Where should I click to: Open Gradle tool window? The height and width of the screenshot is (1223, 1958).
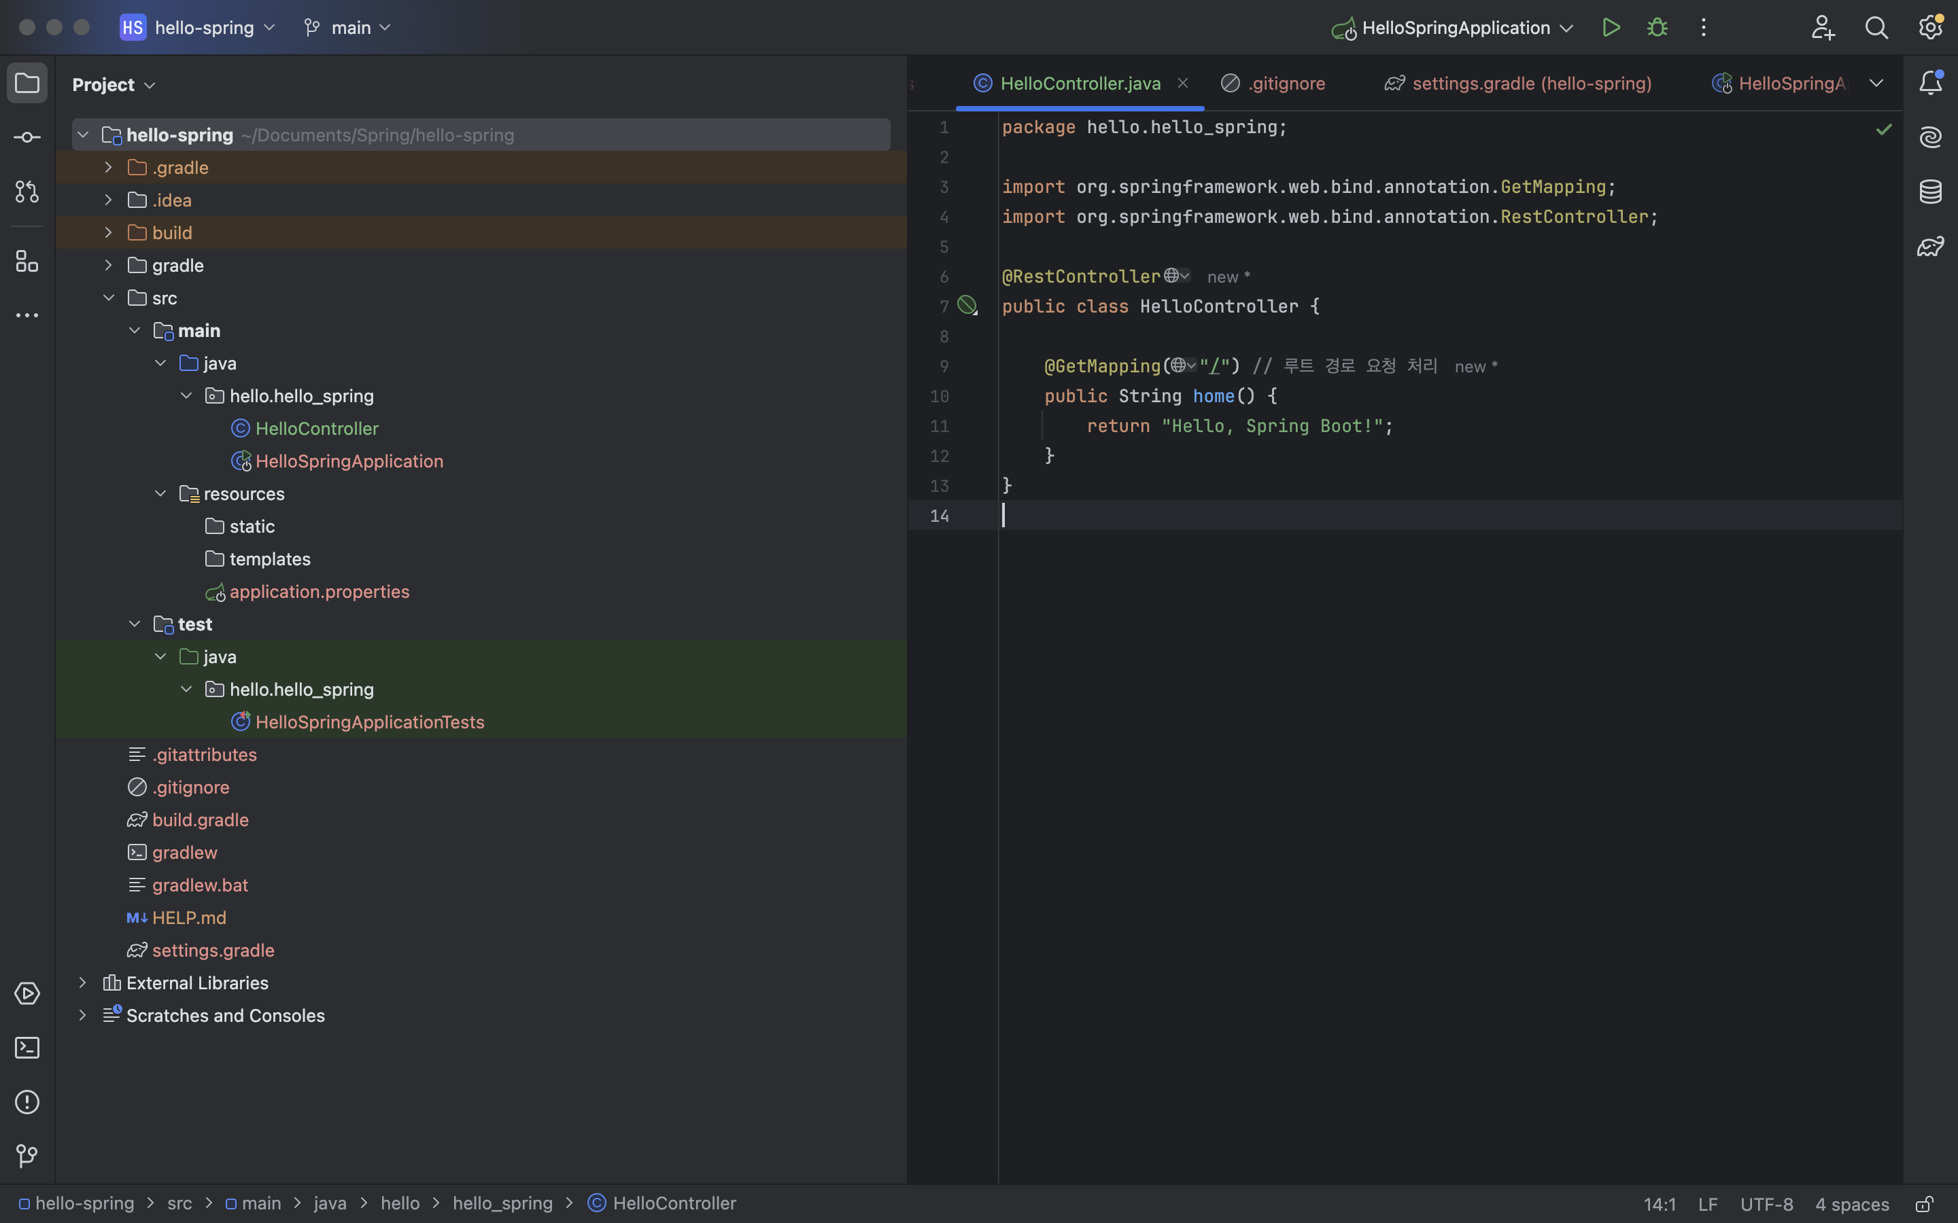1931,246
